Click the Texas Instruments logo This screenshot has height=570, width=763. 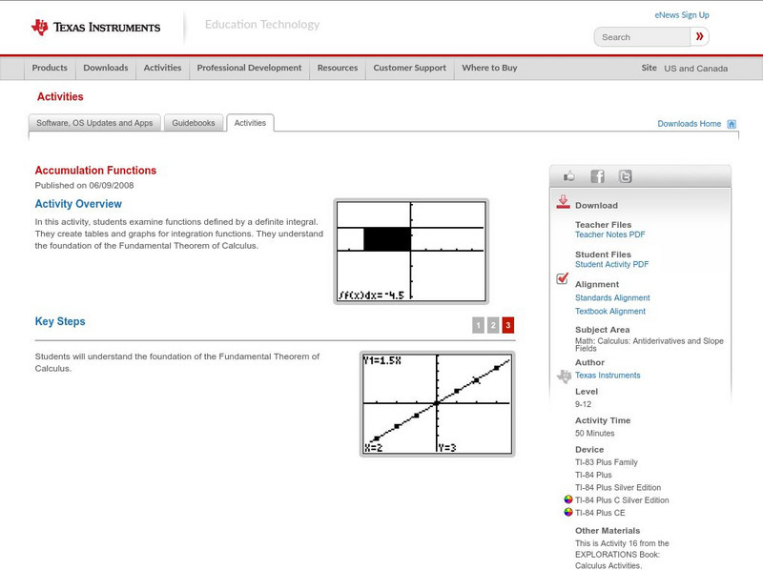coord(95,28)
